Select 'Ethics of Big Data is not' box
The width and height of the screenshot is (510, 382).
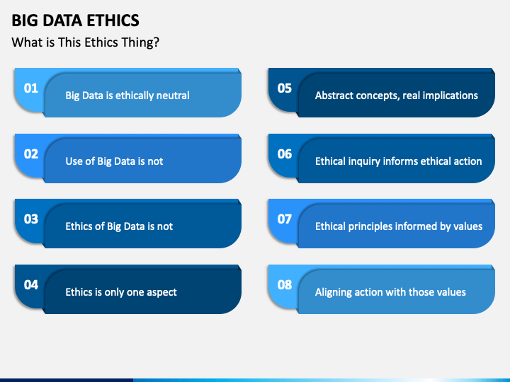click(143, 226)
